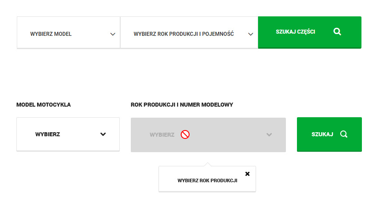
Task: Click the greyed-out WYBIERZ text
Action: (162, 134)
